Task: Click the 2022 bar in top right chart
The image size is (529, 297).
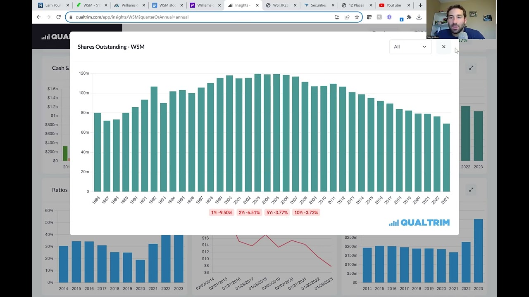Action: (466, 133)
